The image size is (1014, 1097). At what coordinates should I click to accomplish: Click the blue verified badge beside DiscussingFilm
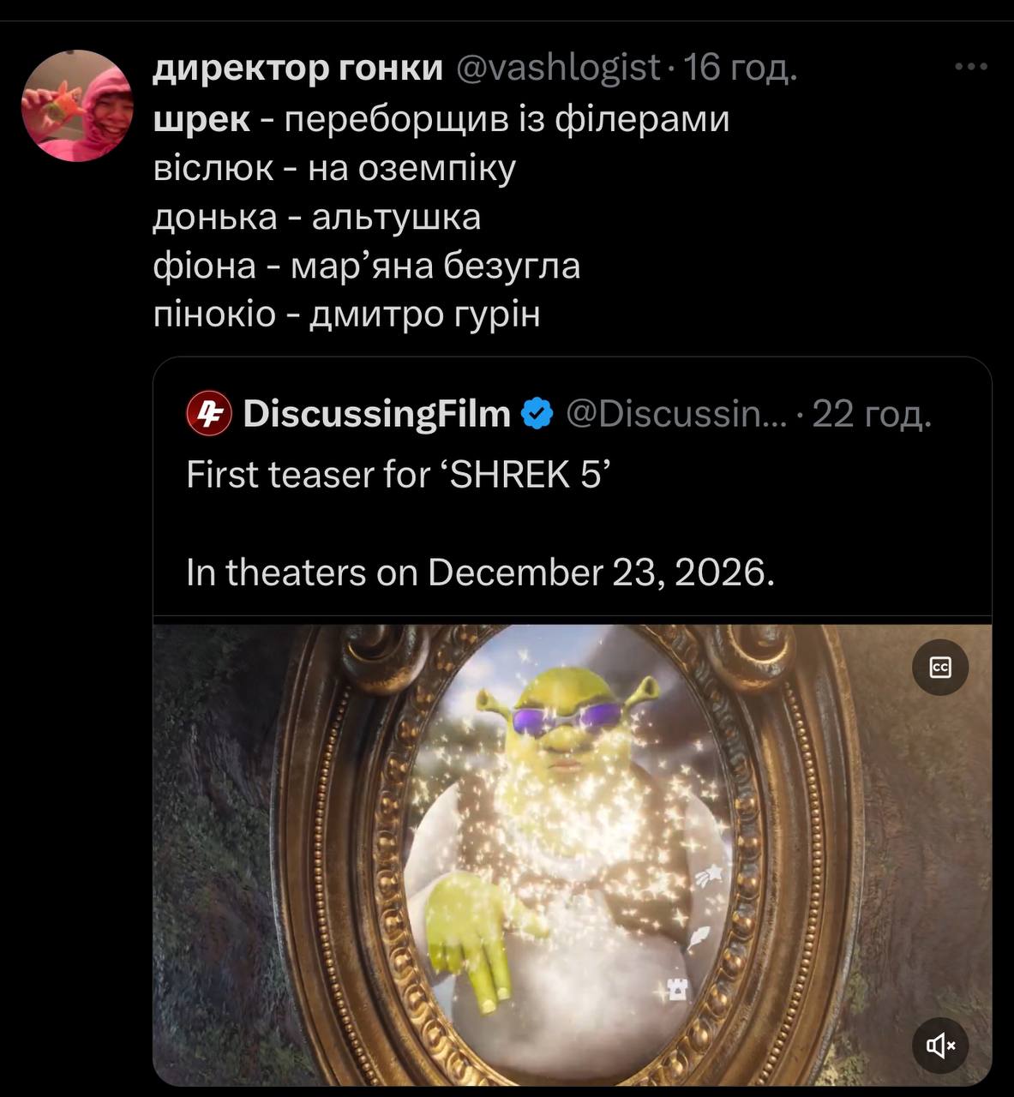coord(537,414)
